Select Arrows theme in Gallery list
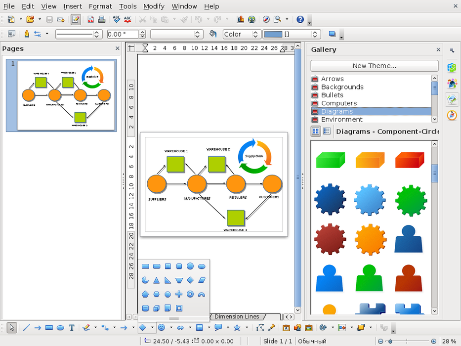461x346 pixels. [332, 79]
